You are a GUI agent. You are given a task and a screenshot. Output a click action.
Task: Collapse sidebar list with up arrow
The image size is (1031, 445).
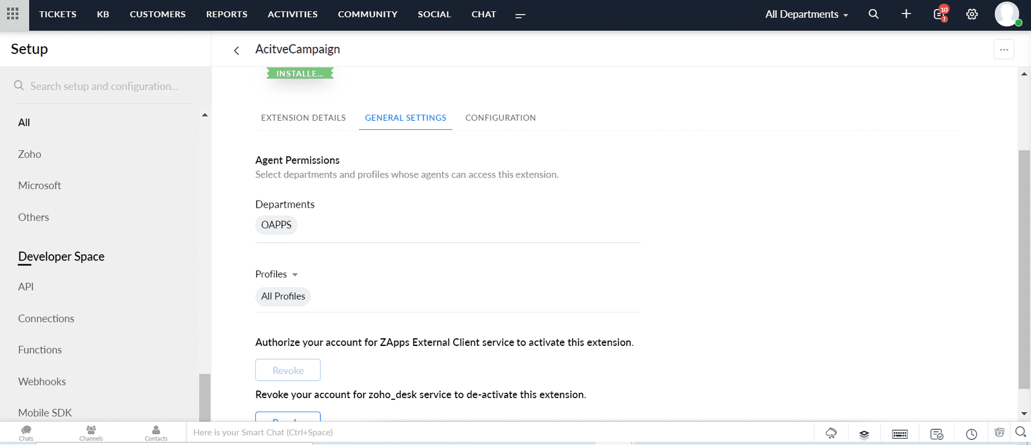pyautogui.click(x=205, y=115)
